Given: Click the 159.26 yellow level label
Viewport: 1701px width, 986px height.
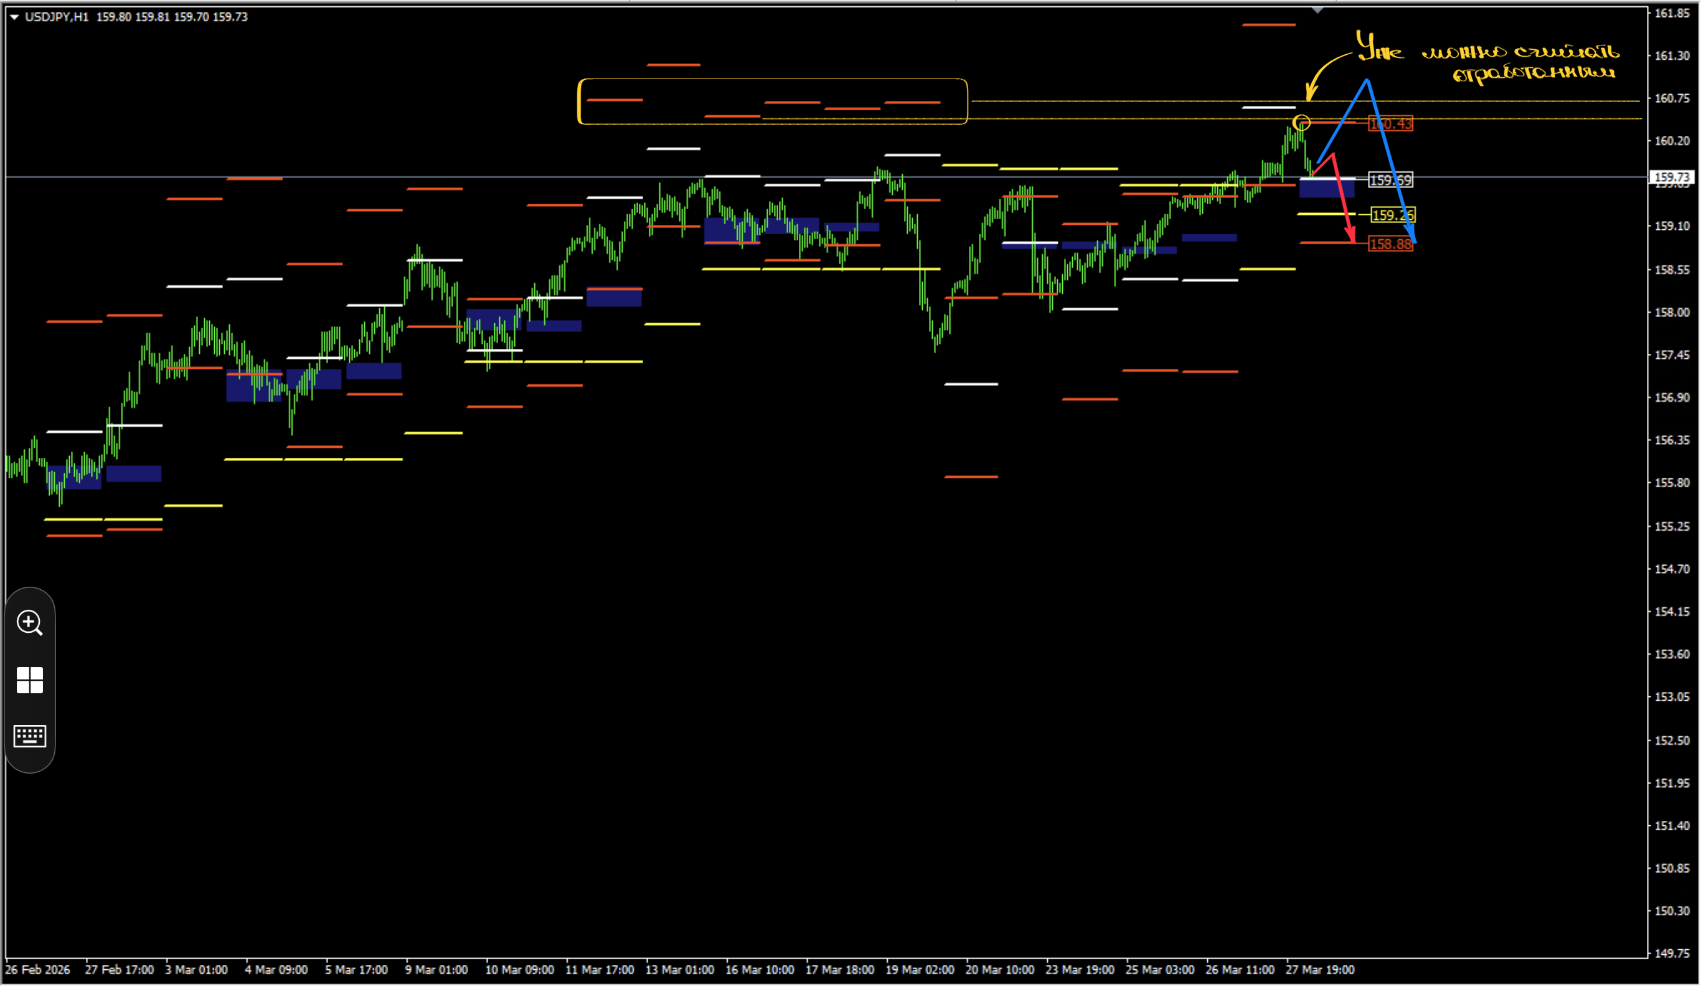Looking at the screenshot, I should tap(1393, 215).
